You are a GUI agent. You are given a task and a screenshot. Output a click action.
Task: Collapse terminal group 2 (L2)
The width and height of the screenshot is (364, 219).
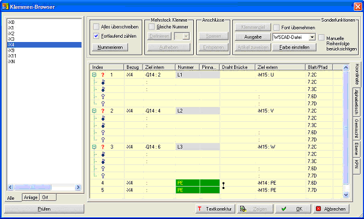coord(94,111)
